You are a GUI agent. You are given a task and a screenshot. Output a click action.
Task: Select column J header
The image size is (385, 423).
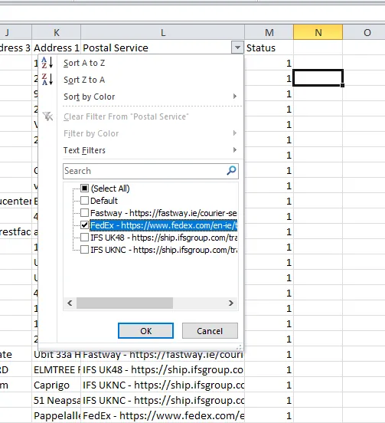point(15,32)
